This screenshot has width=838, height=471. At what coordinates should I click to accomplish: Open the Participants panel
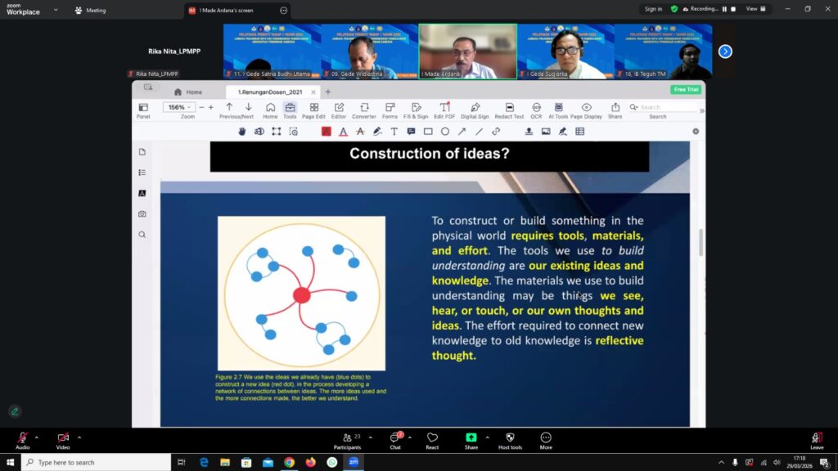(x=347, y=438)
